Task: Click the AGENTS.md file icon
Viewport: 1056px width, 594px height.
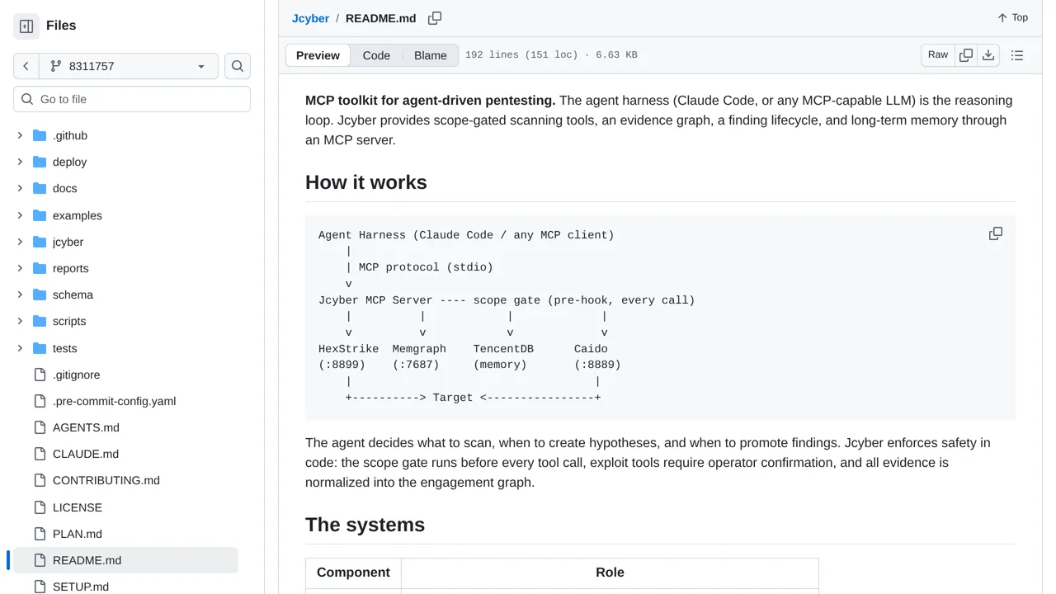Action: (x=40, y=427)
